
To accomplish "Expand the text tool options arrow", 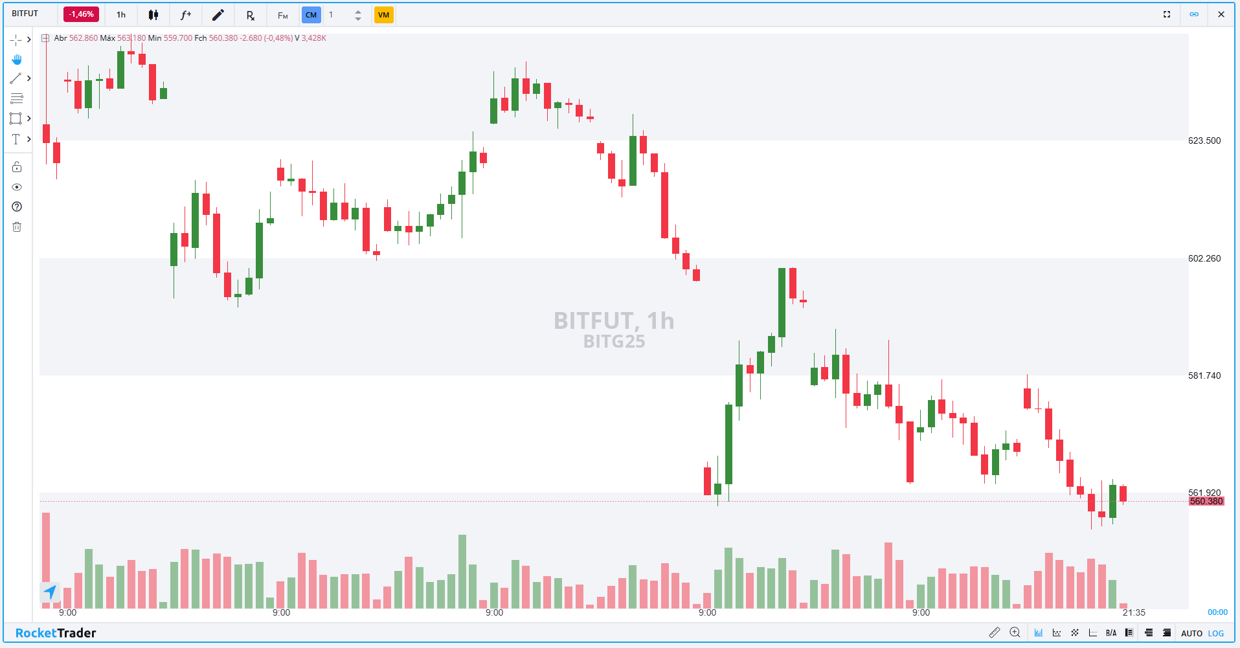I will [29, 139].
